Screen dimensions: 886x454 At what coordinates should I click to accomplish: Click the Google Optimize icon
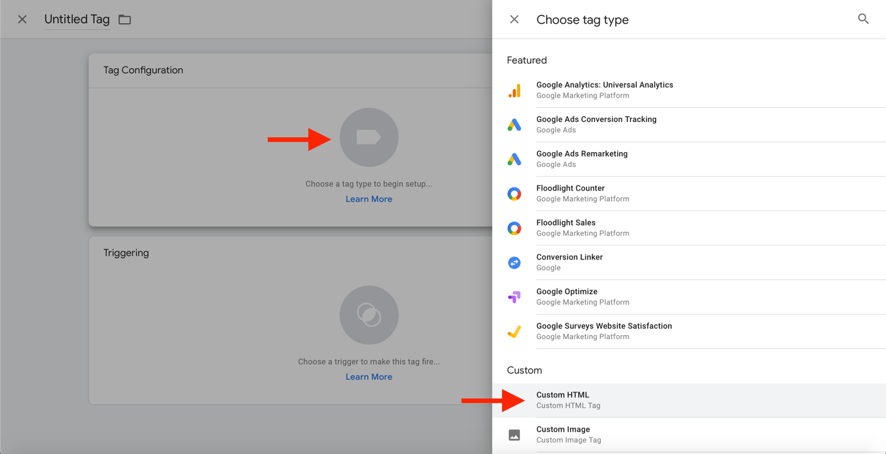(514, 297)
